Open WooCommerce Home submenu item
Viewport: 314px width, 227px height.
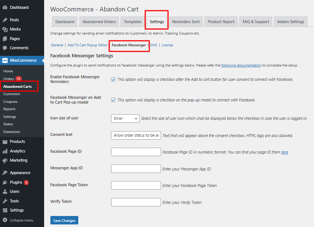pos(8,71)
